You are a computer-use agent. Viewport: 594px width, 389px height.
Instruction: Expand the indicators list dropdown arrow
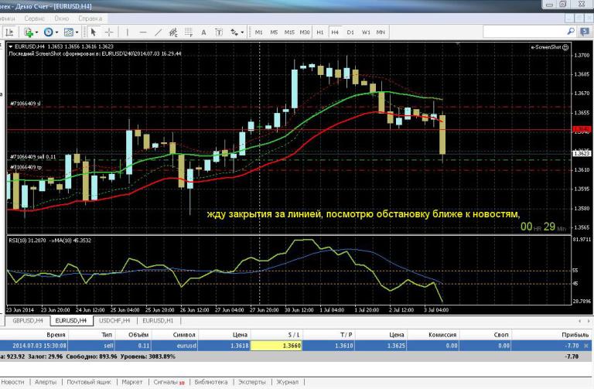36,32
